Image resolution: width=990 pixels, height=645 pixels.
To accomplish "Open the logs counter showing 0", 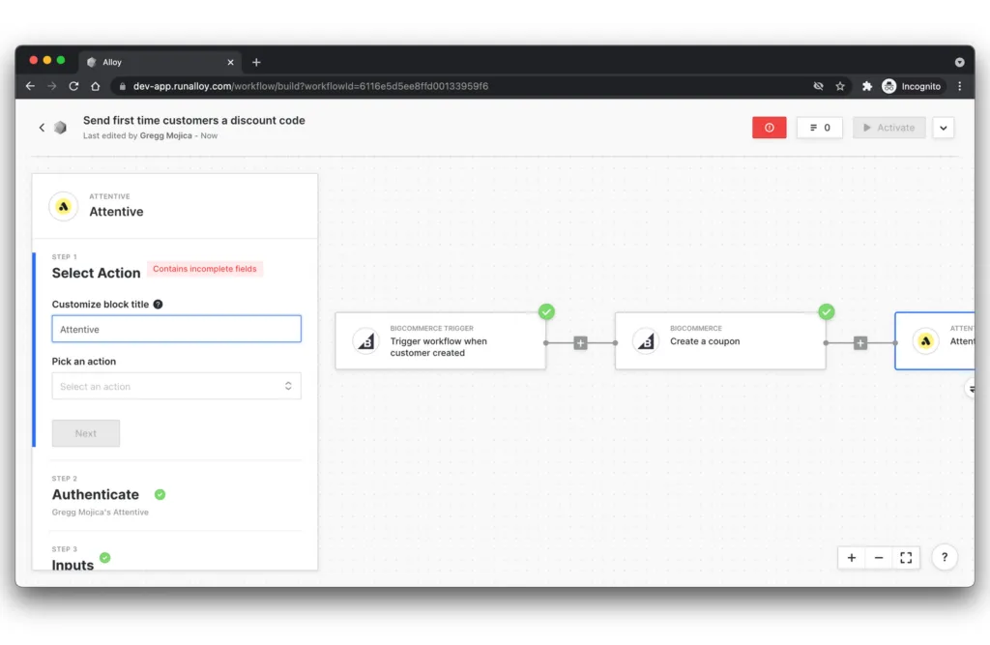I will [x=819, y=128].
